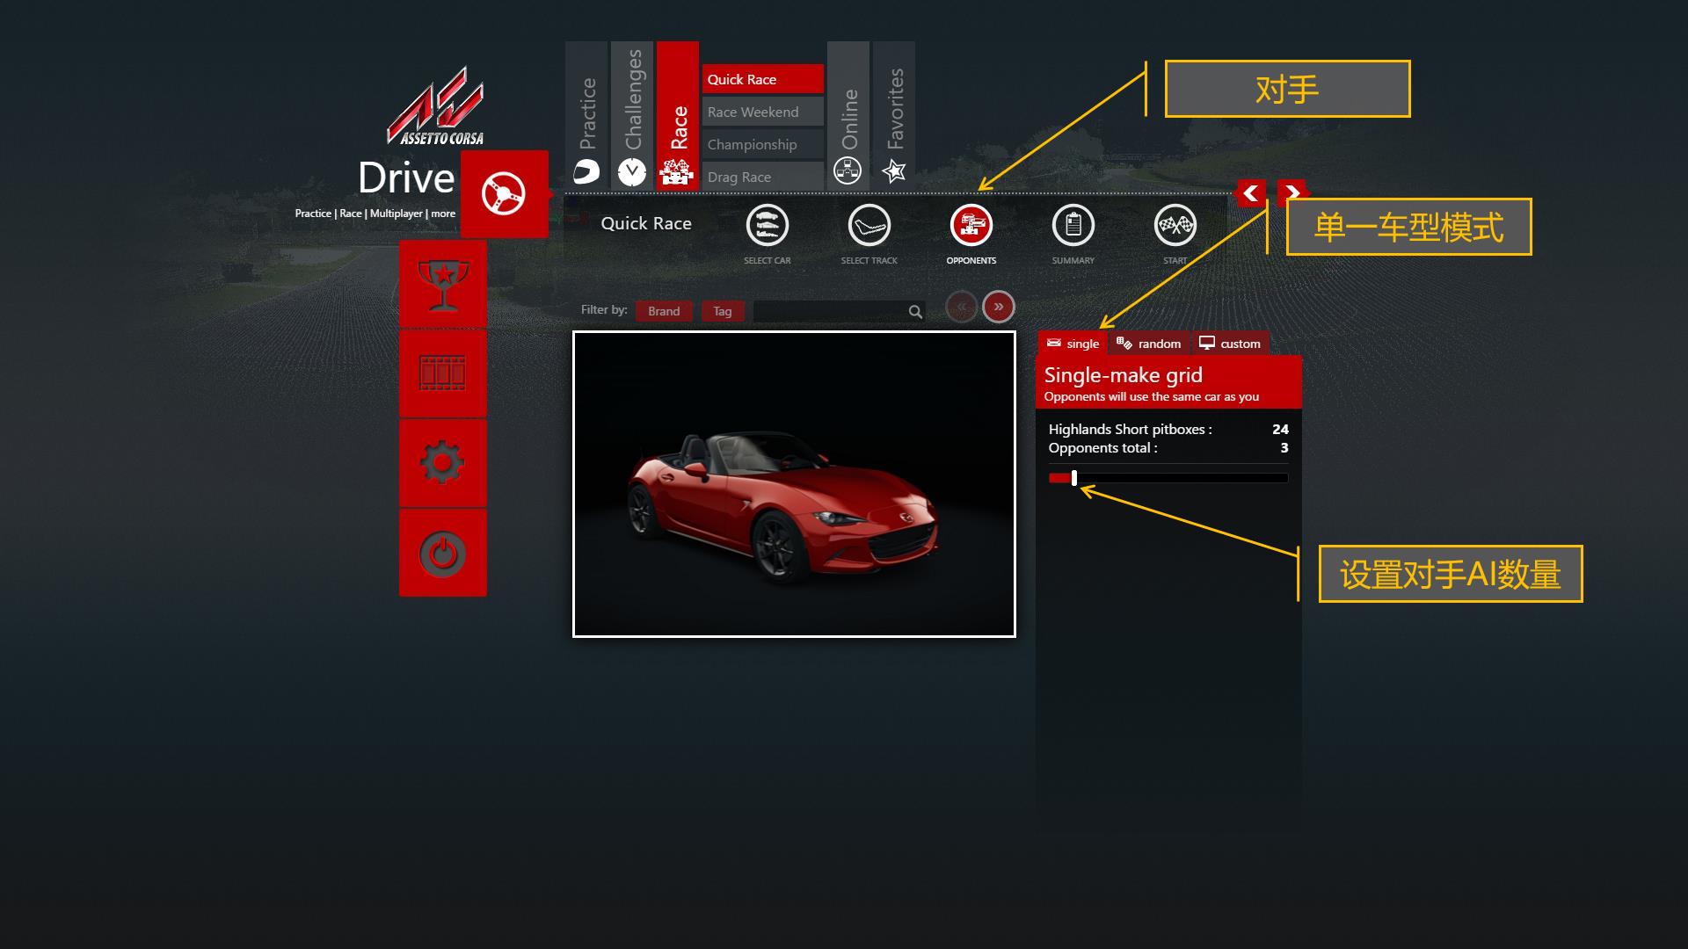Open the Drive steering wheel tile
The height and width of the screenshot is (949, 1688).
[504, 194]
